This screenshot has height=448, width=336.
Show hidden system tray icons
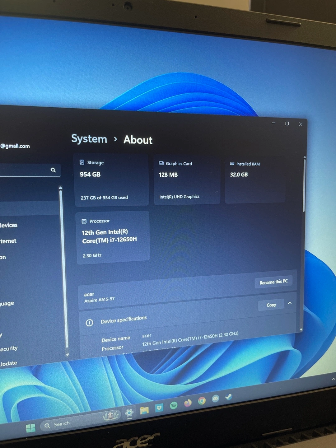click(333, 379)
